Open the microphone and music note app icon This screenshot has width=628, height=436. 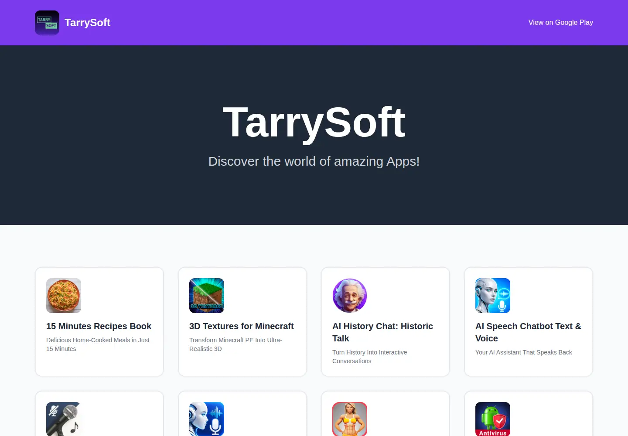click(64, 419)
